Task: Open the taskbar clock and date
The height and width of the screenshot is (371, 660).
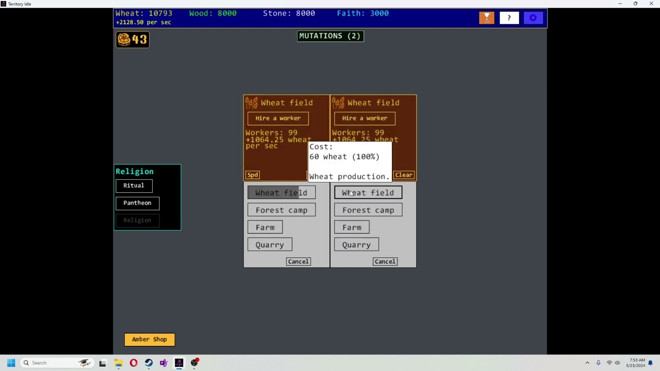Action: pos(635,363)
